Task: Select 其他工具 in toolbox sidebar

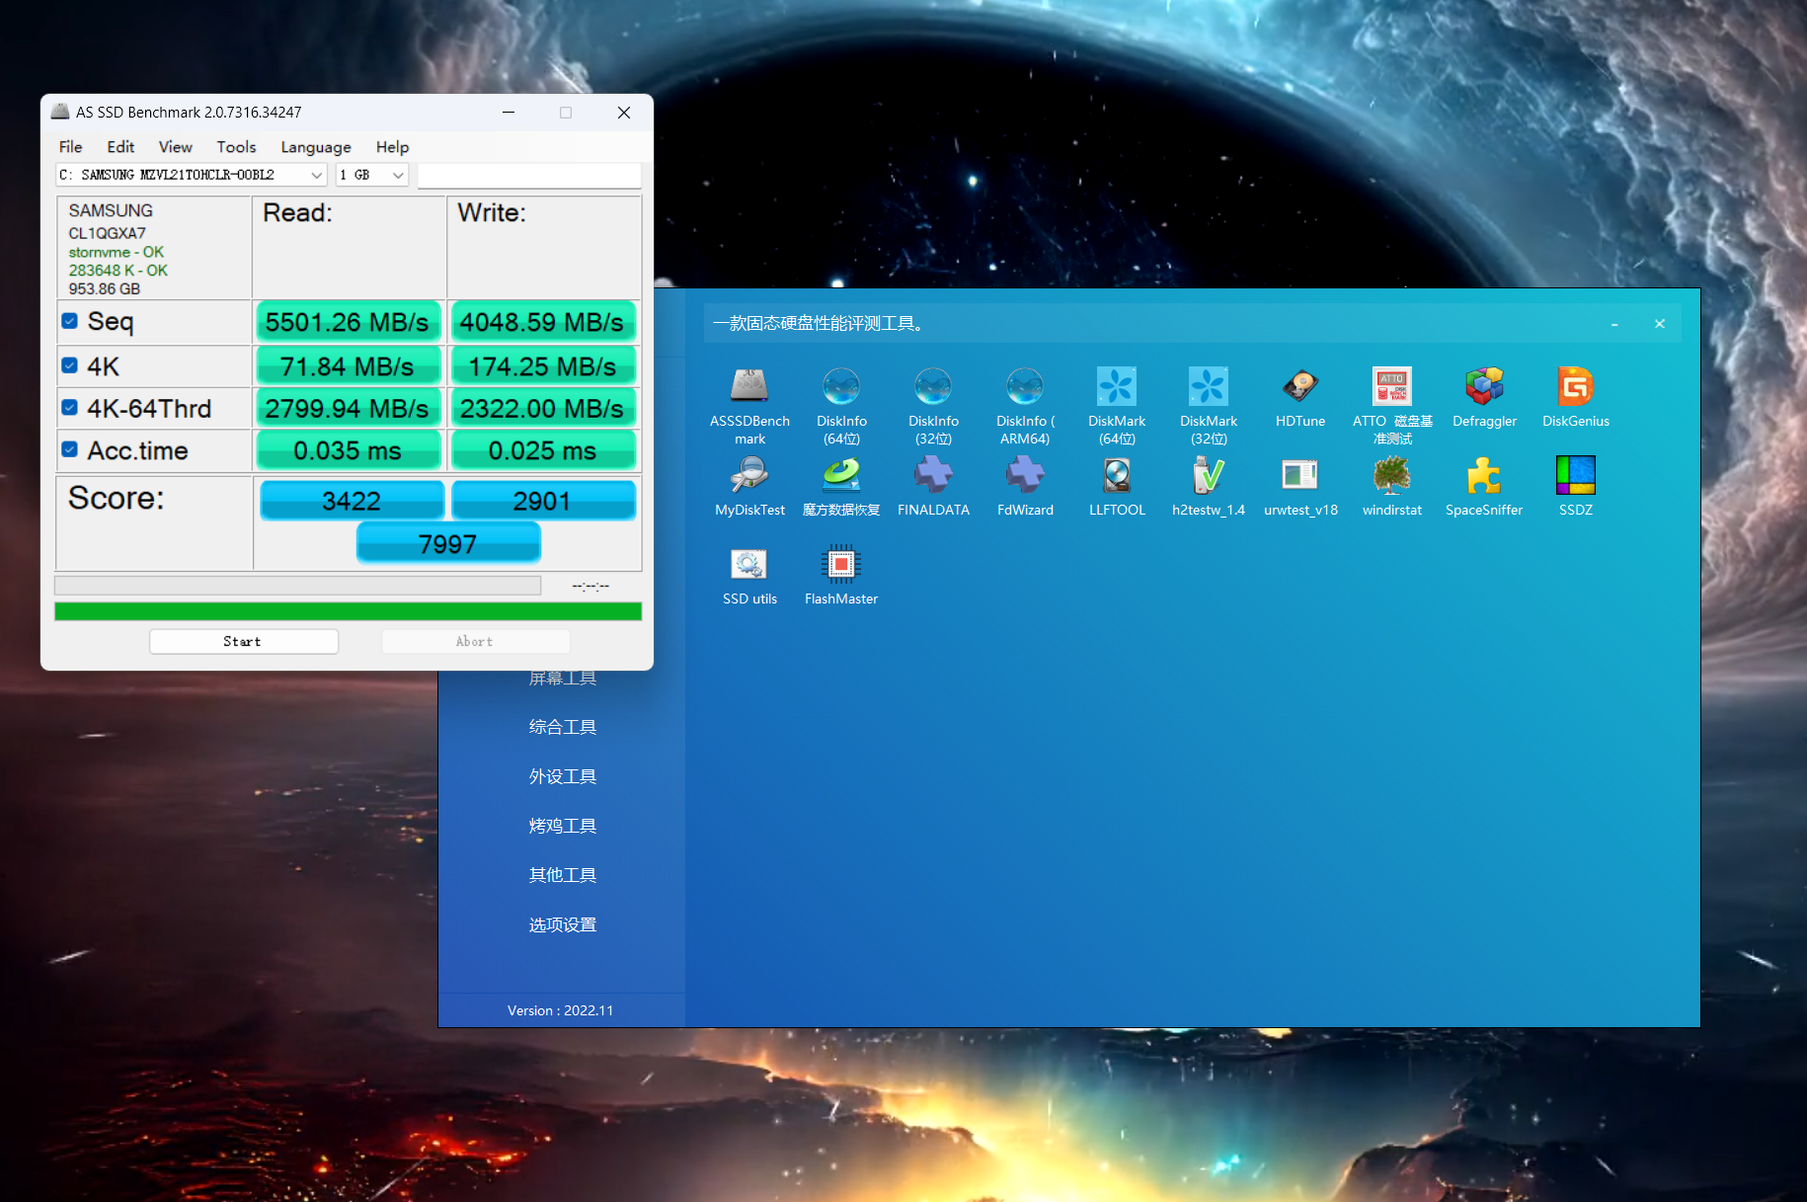Action: click(x=563, y=875)
